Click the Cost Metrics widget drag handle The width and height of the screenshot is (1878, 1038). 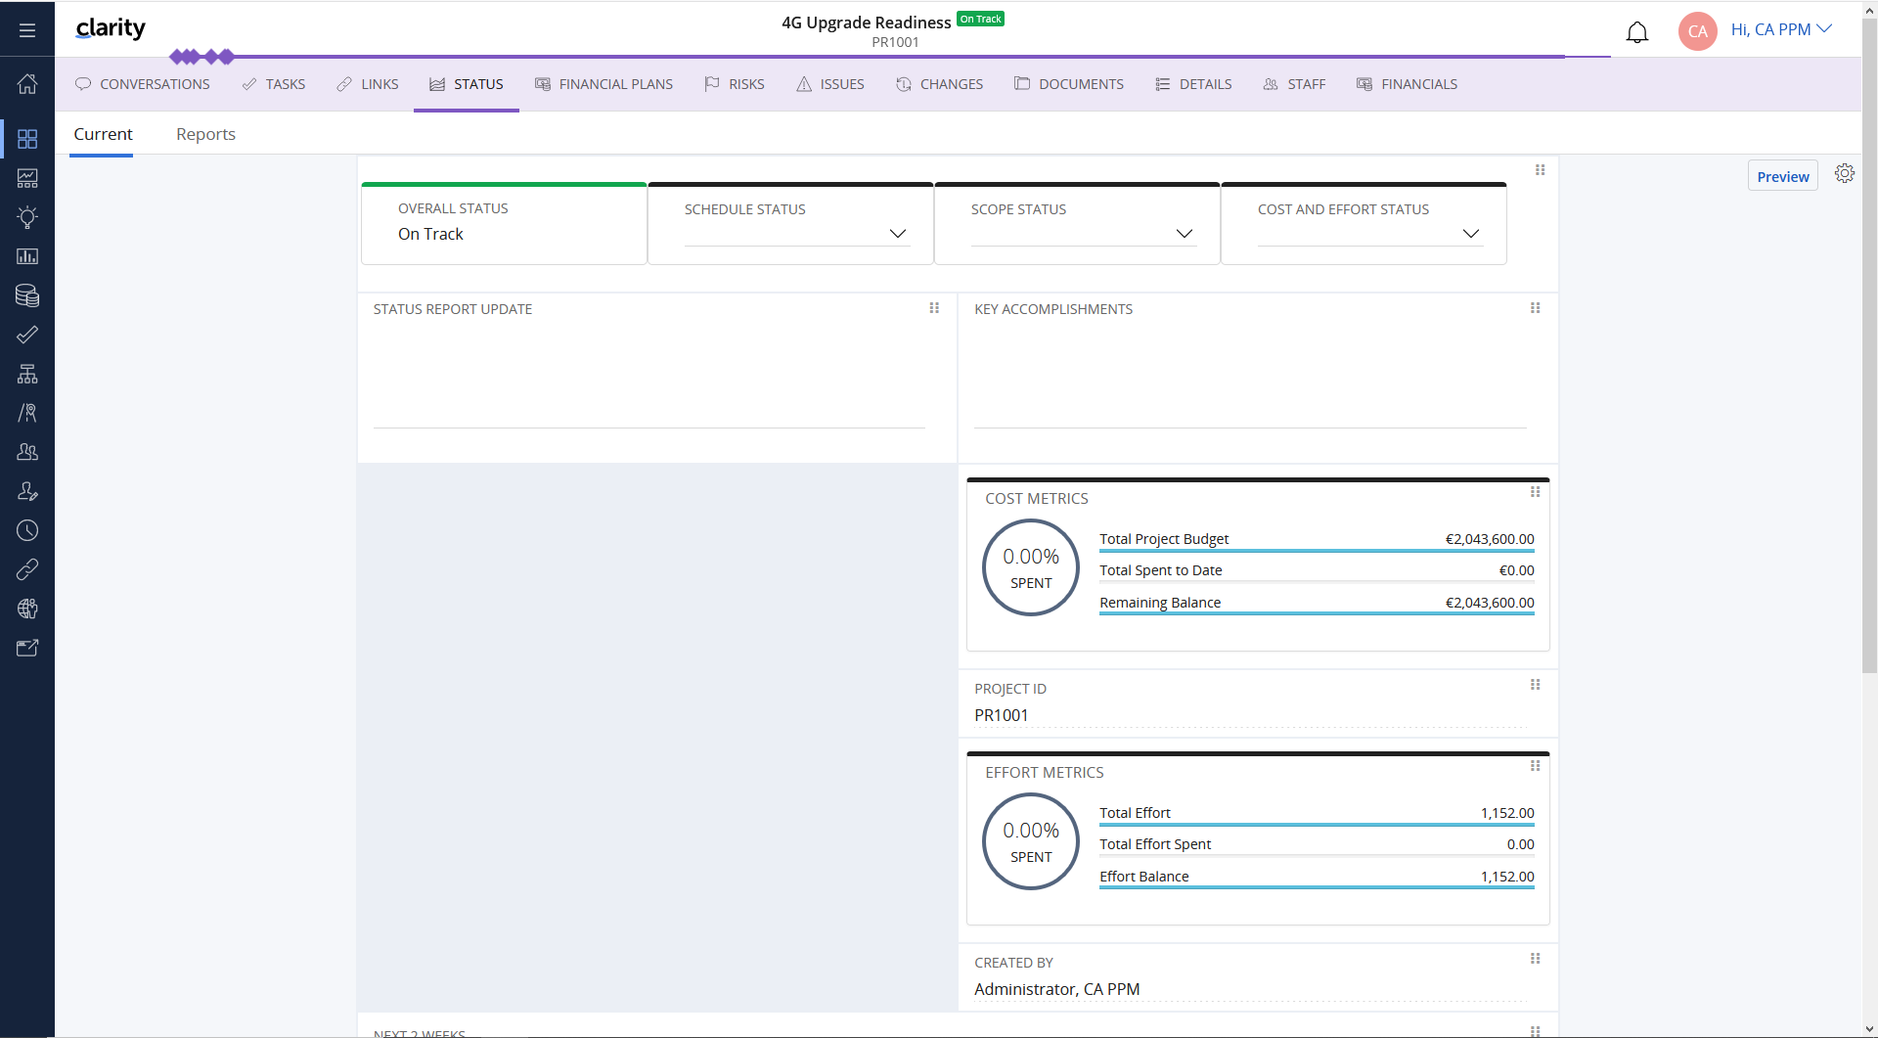coord(1535,492)
